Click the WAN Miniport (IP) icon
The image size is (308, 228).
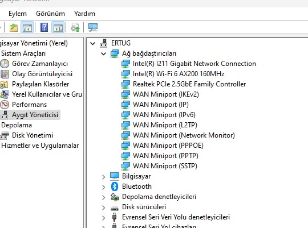tap(125, 105)
